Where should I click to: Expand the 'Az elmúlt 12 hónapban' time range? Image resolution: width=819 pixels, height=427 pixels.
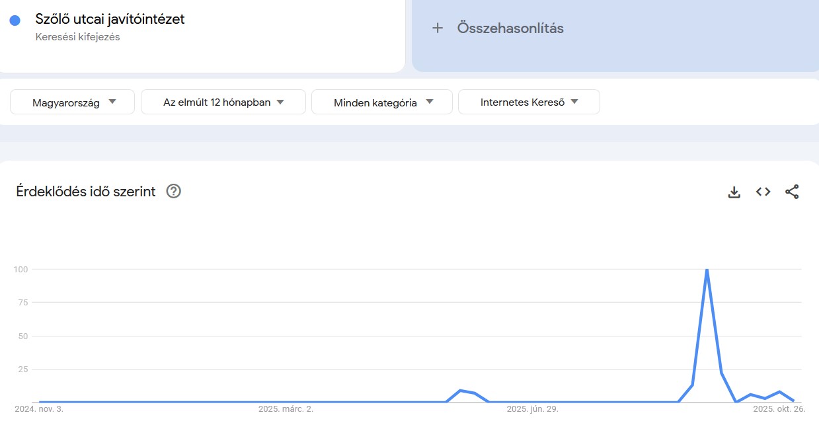click(223, 102)
